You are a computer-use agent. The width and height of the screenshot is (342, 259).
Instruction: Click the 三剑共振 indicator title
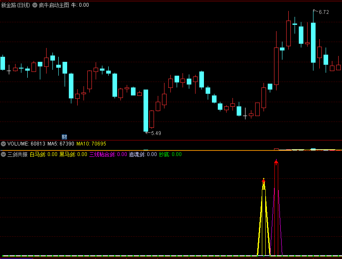(18, 154)
